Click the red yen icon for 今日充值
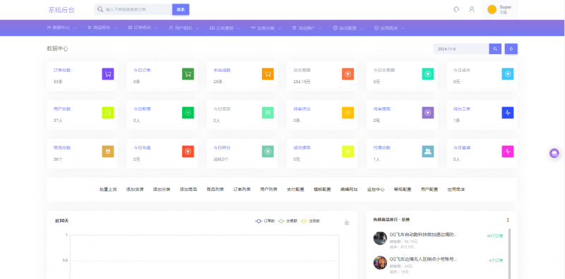Screen dimensions: 565x279 [x=188, y=151]
